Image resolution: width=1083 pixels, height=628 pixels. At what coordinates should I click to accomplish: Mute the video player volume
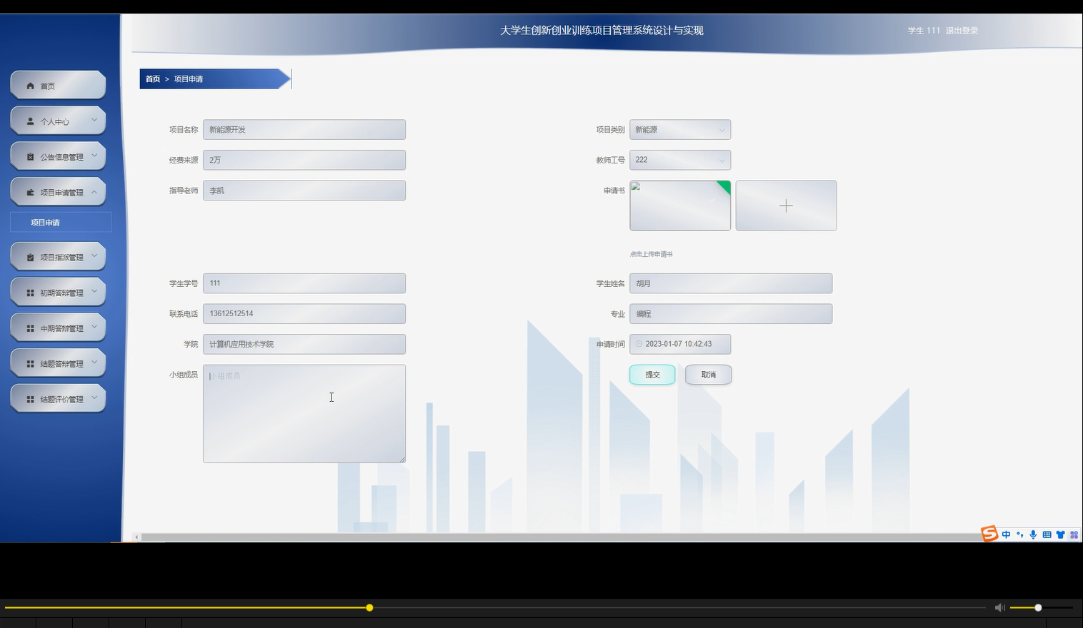click(999, 607)
